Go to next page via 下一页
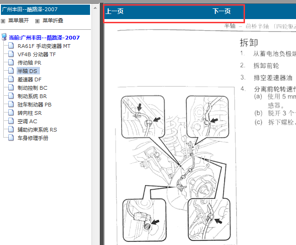 pyautogui.click(x=222, y=11)
